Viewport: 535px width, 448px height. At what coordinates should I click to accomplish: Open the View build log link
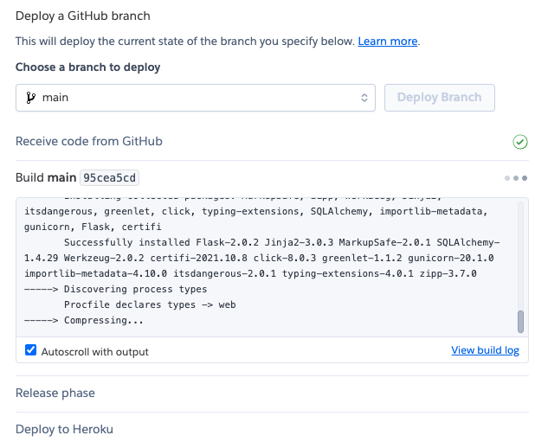(x=486, y=351)
